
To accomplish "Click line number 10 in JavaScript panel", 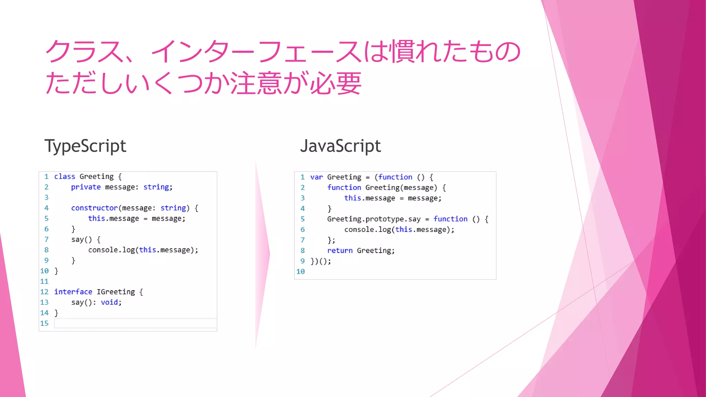I will [301, 272].
